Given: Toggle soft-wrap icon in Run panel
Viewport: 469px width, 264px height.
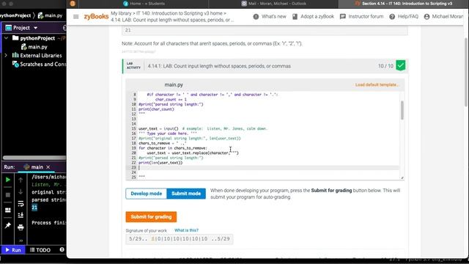Looking at the screenshot, I should 21,204.
